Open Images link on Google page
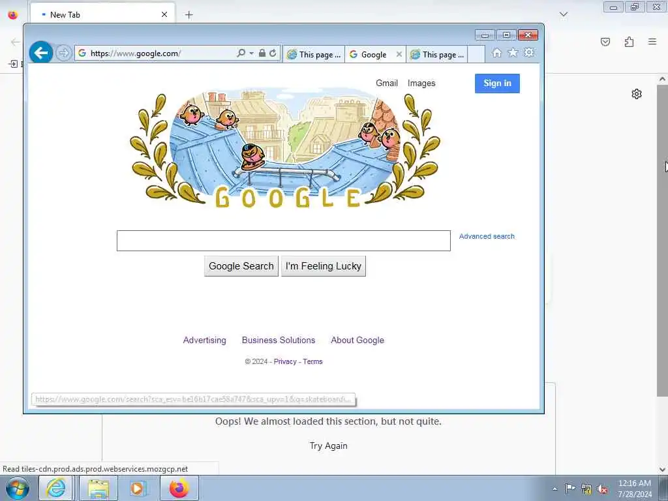Screen dimensions: 668x501 point(421,83)
